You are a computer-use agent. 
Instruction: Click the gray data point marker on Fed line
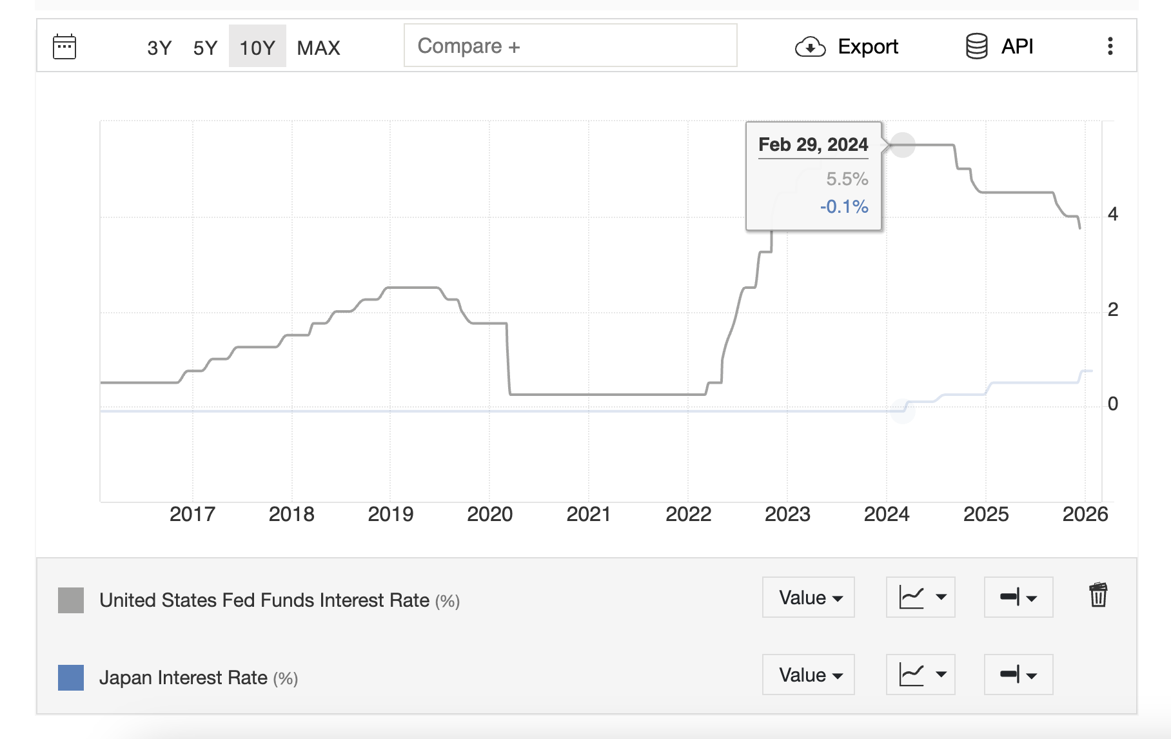pos(903,144)
